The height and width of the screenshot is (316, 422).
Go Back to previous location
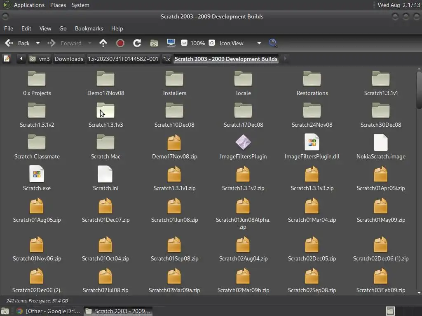coord(17,43)
